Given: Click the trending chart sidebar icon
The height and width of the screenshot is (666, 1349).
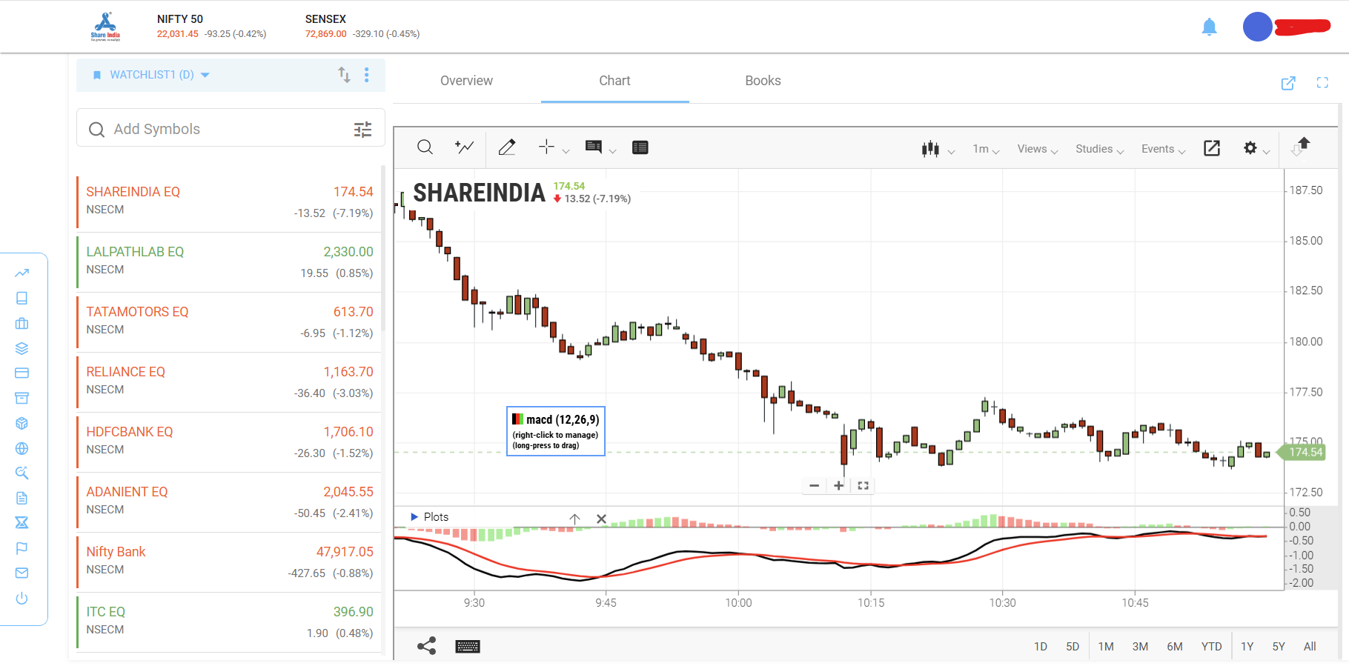Looking at the screenshot, I should [21, 273].
